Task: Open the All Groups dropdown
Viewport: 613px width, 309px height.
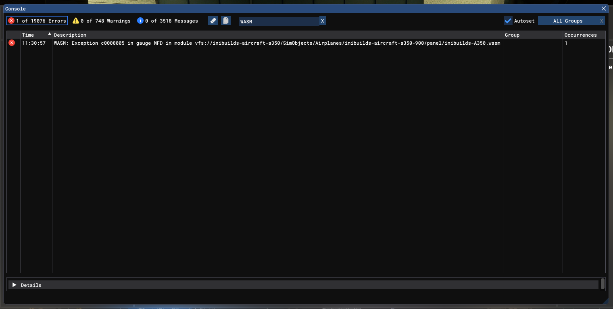Action: pyautogui.click(x=567, y=21)
